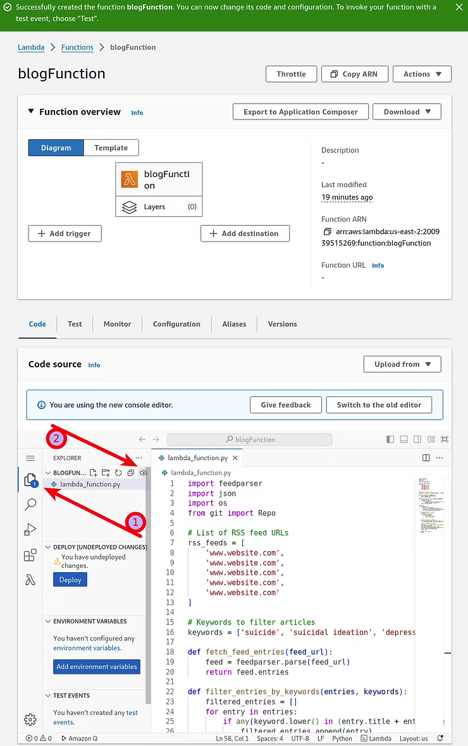
Task: Click the blue Deploy button
Action: (70, 580)
